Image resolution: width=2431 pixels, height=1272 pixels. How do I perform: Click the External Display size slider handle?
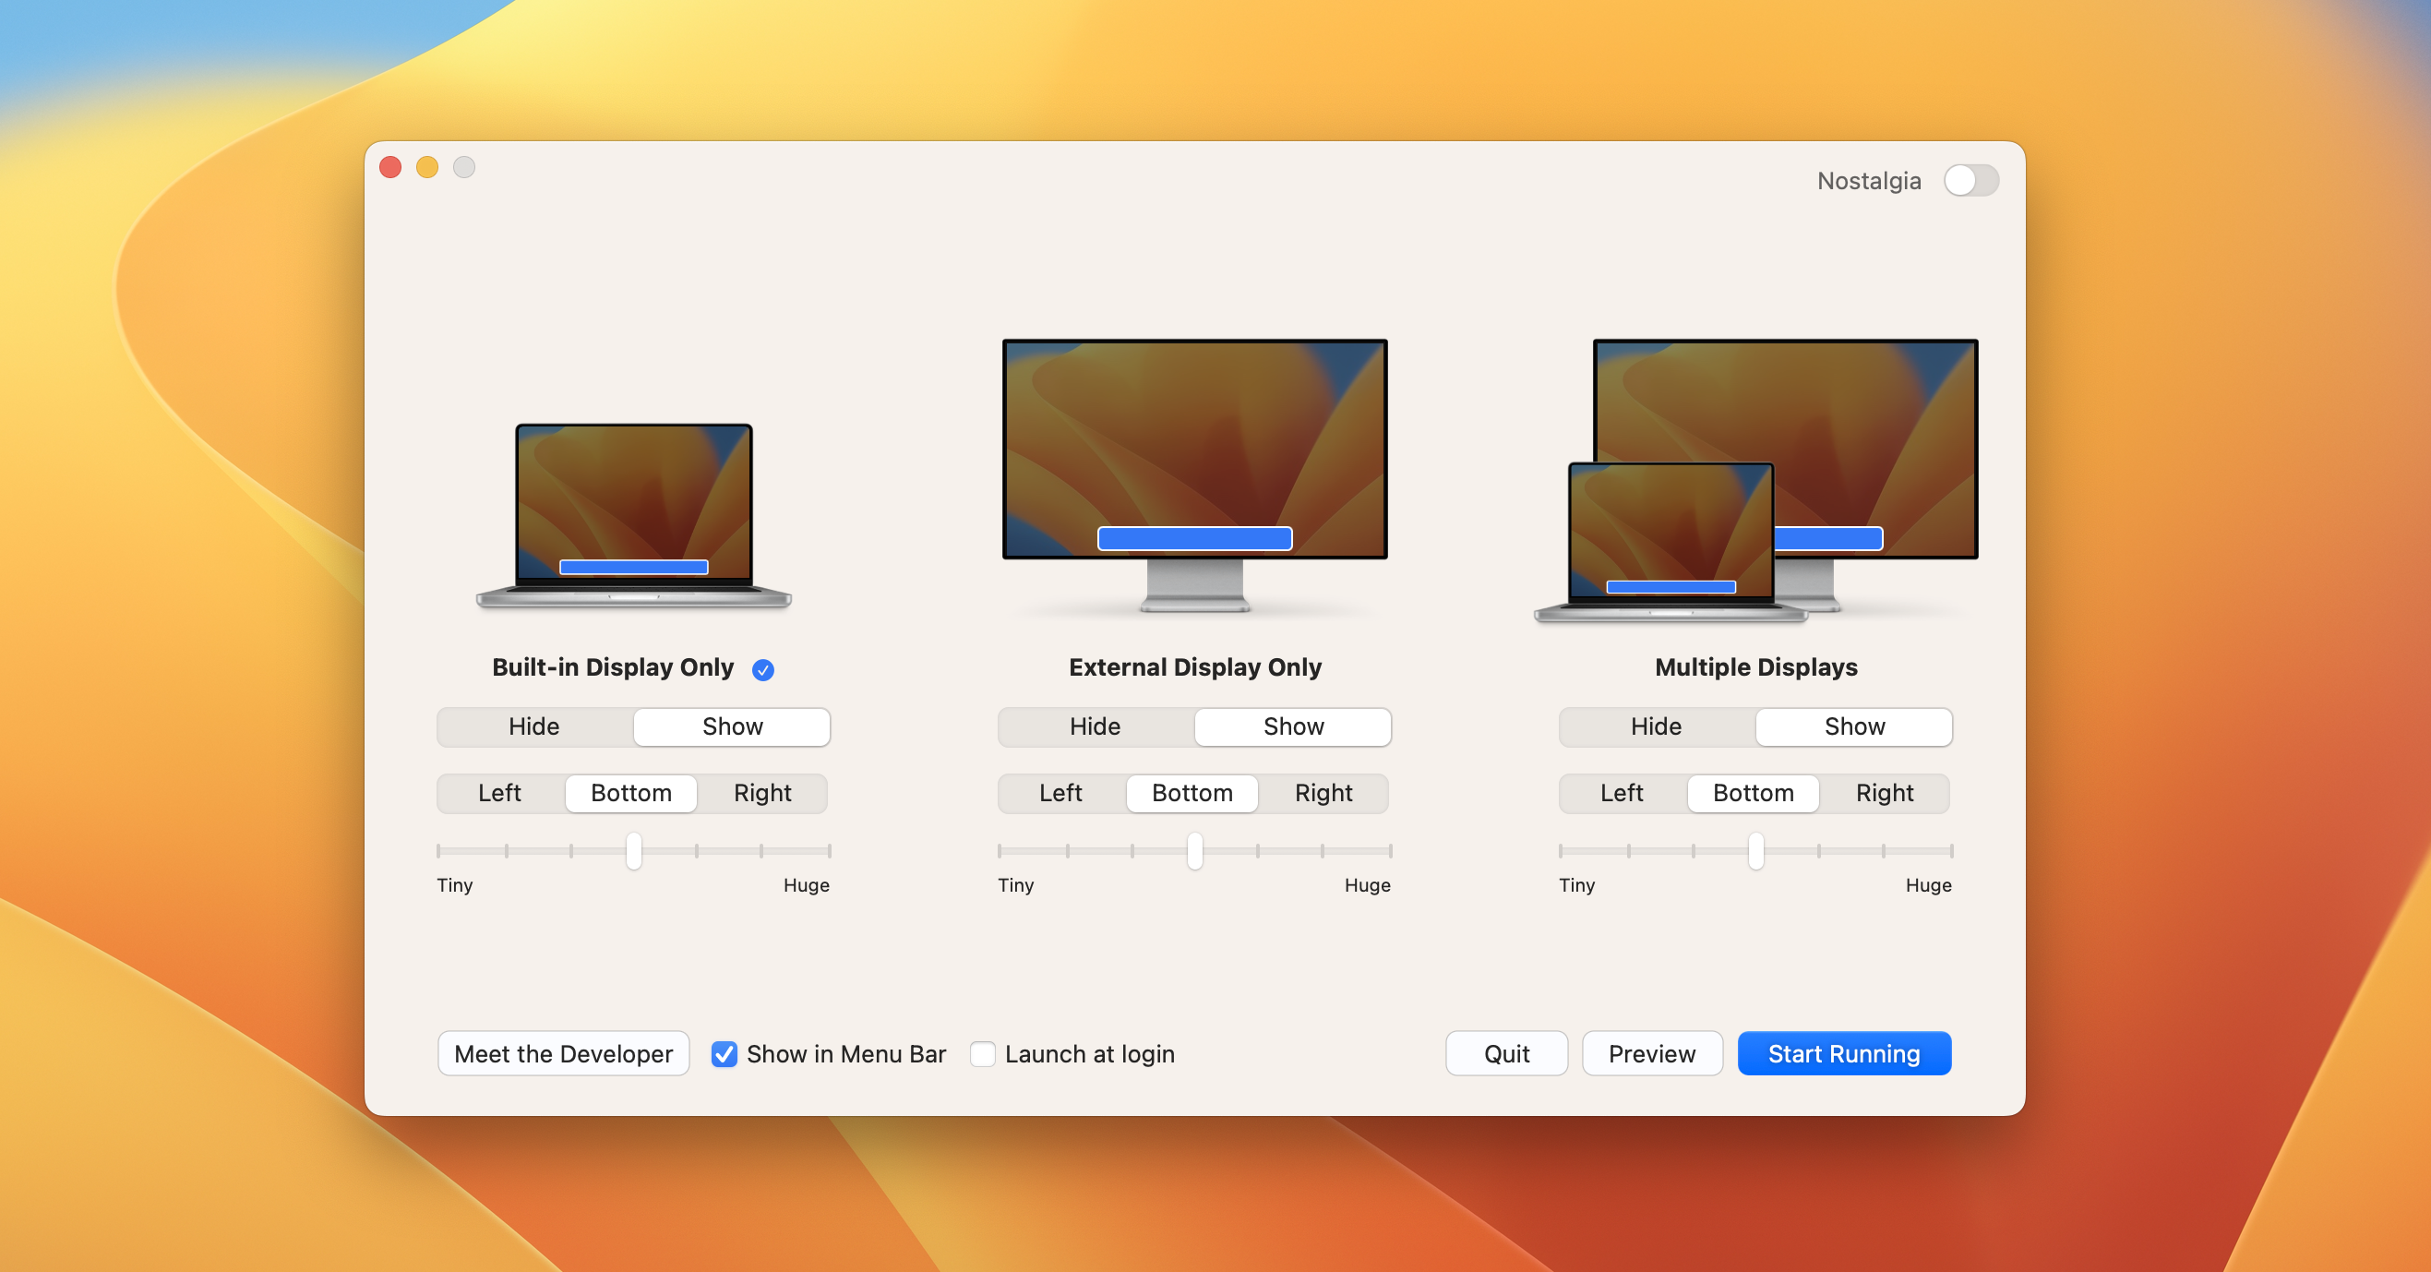(x=1195, y=850)
